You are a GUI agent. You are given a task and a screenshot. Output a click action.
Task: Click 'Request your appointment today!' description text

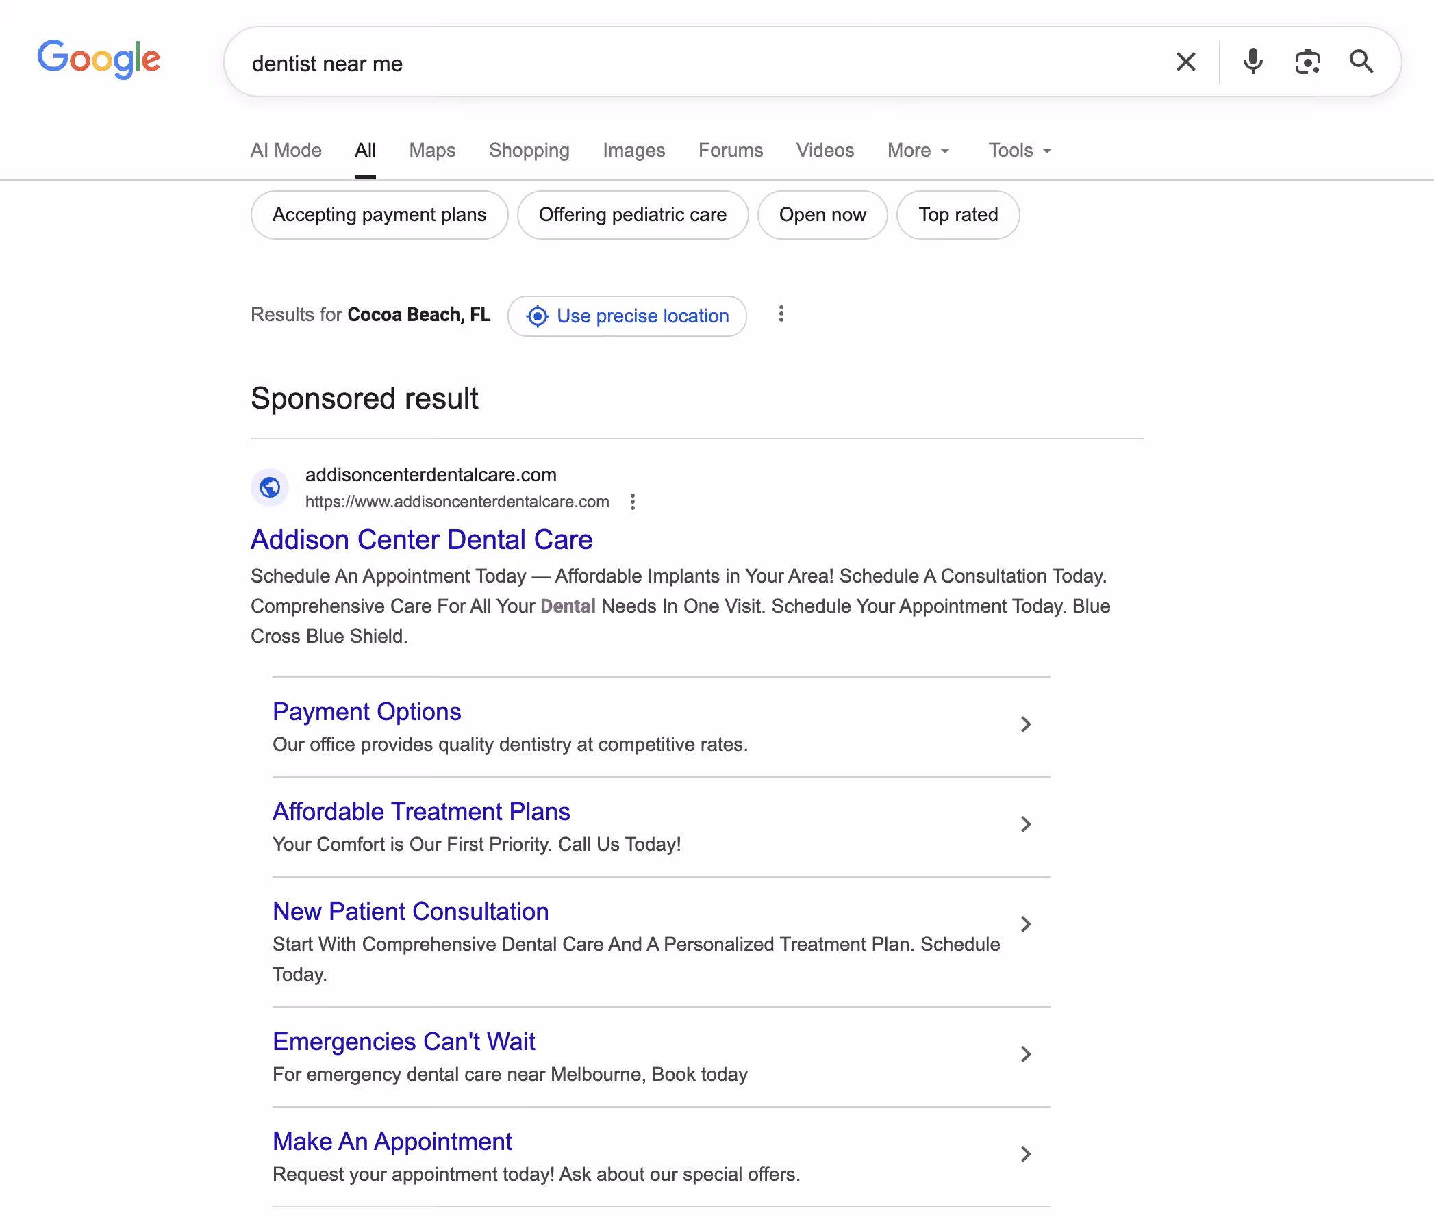click(536, 1174)
